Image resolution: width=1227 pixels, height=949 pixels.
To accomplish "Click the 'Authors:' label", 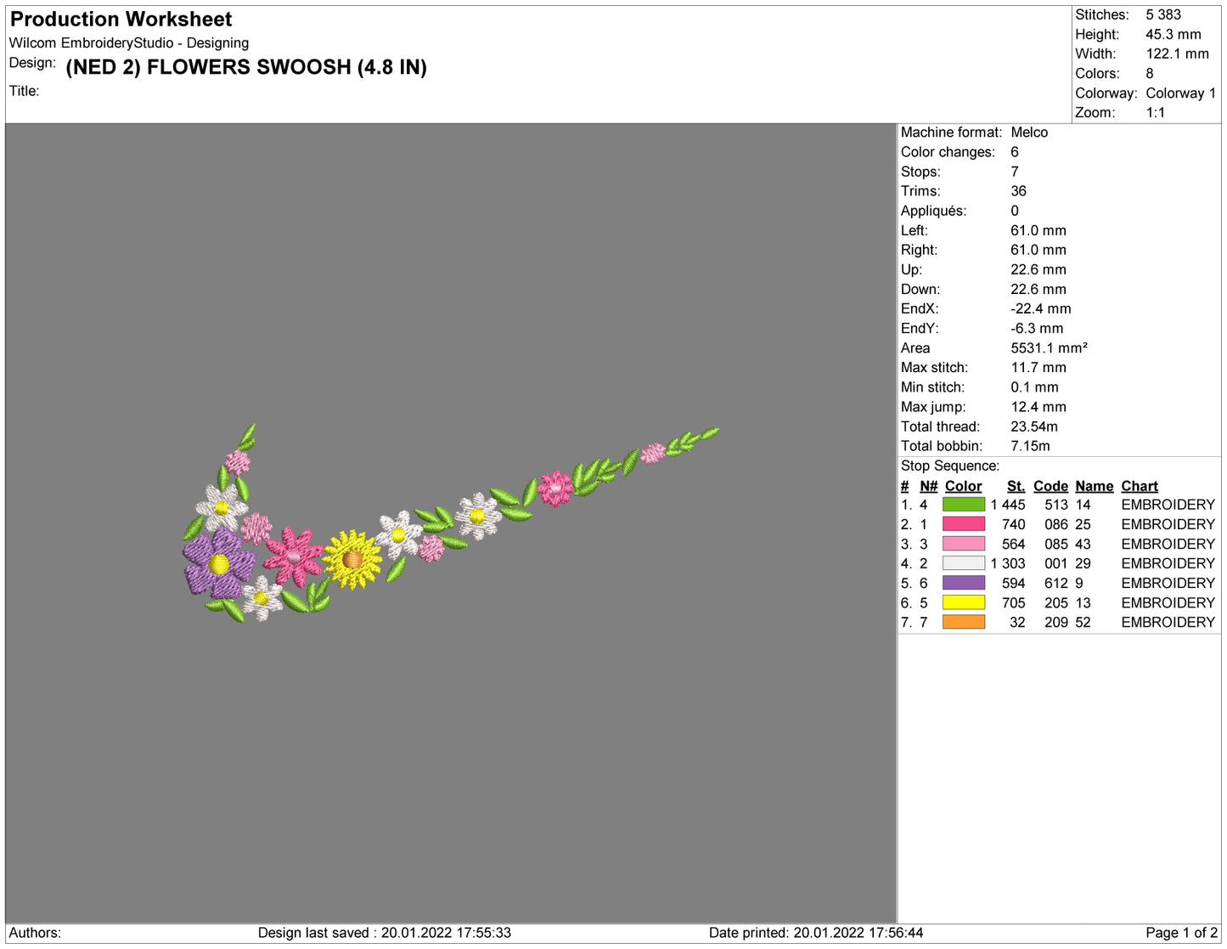I will (35, 933).
